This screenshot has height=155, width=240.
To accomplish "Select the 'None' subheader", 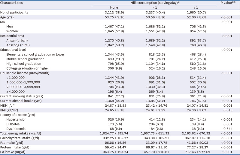I will tap(114, 7).
